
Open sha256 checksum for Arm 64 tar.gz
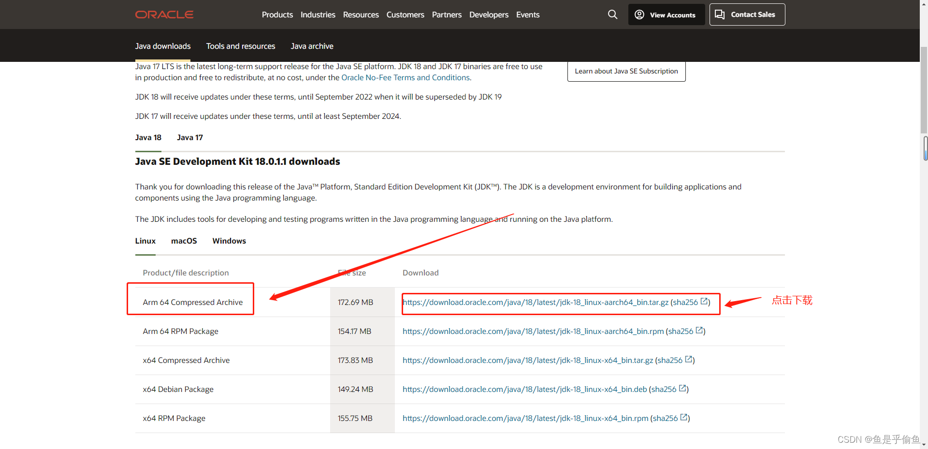coord(685,302)
